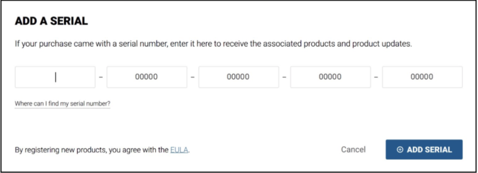Click the serial number instruction sentence
The height and width of the screenshot is (173, 478).
pyautogui.click(x=213, y=44)
